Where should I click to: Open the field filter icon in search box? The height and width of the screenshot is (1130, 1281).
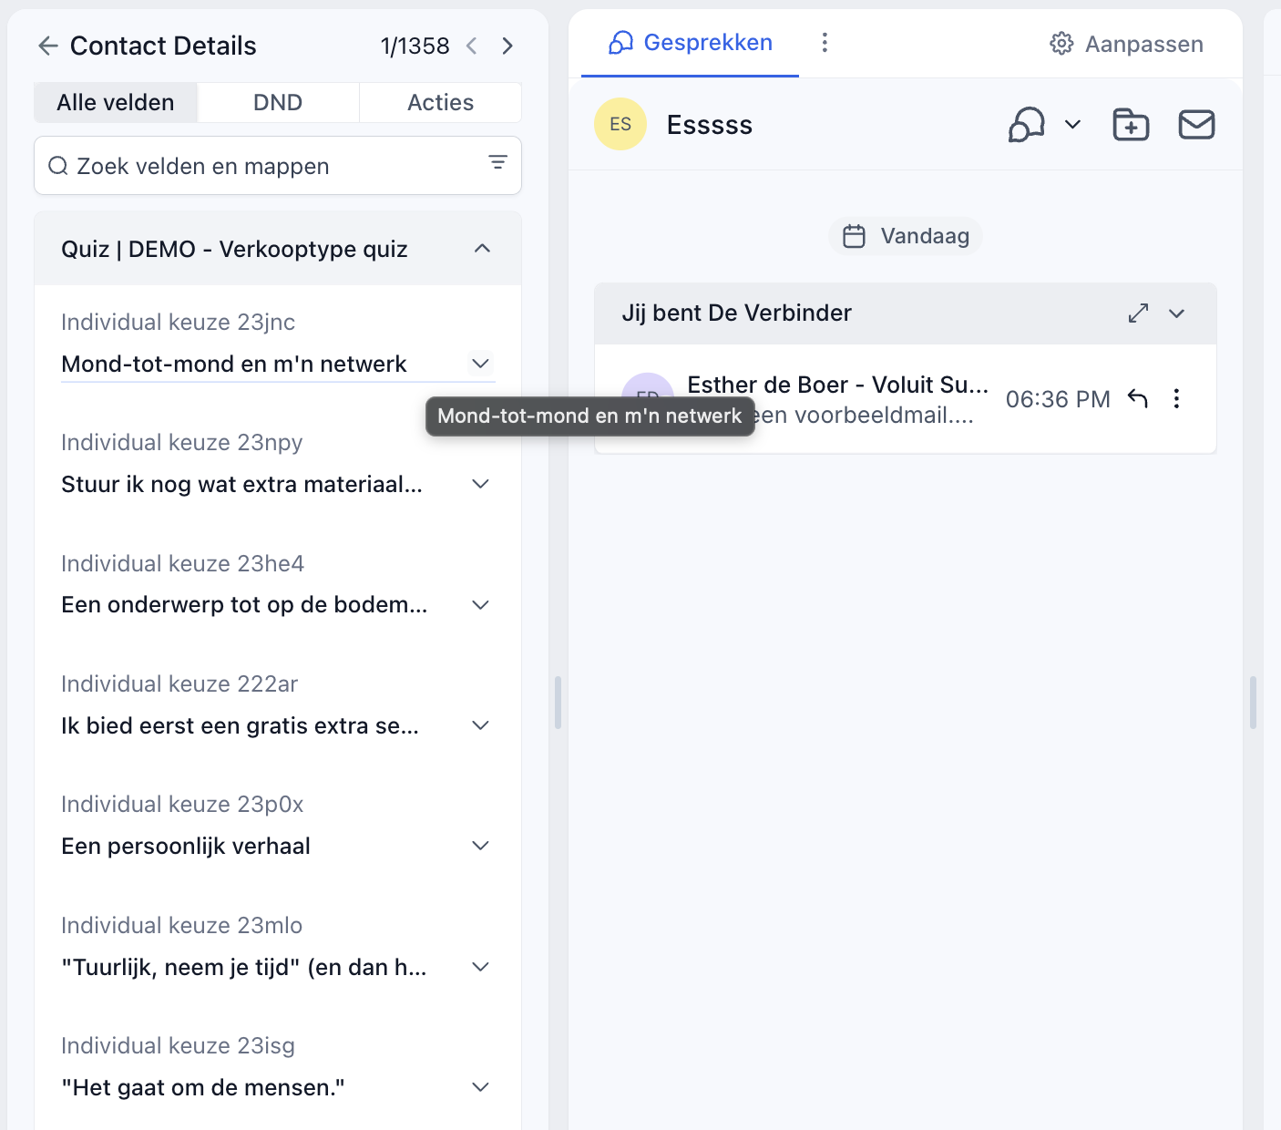[x=497, y=162]
